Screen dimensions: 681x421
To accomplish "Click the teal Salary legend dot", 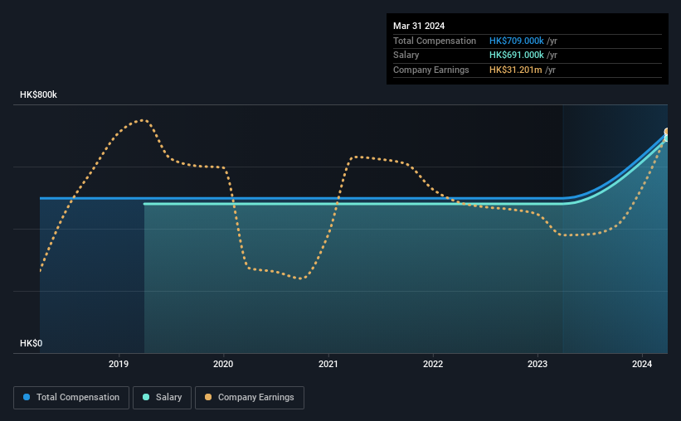I will point(146,397).
